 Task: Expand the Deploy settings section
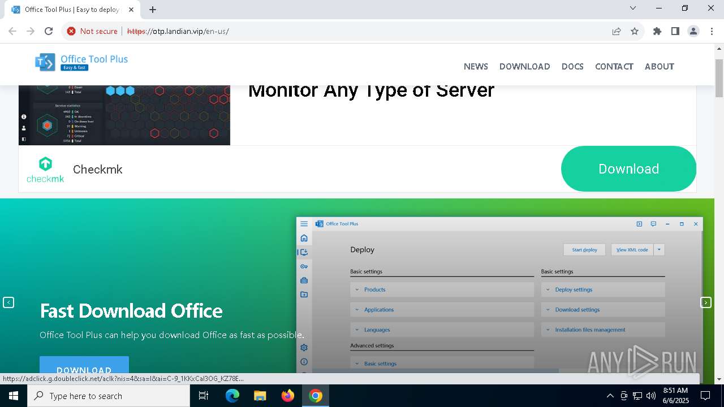click(603, 289)
